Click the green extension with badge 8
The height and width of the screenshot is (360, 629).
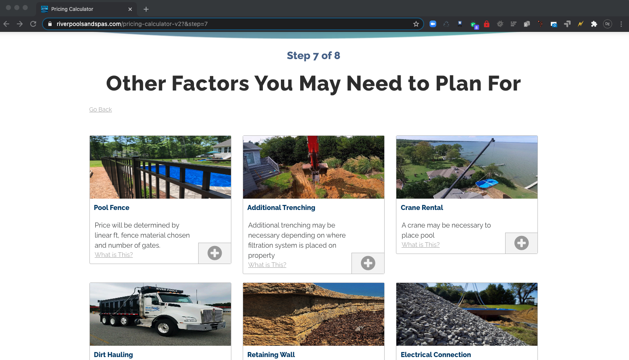click(474, 25)
